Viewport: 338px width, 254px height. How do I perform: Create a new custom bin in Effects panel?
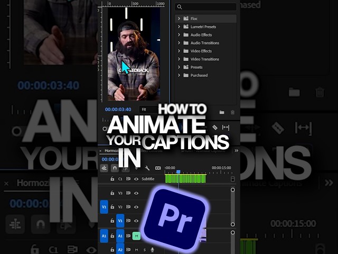(222, 112)
